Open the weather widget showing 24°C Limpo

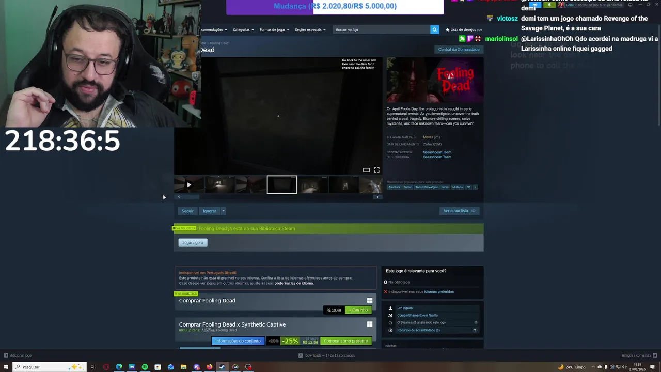coord(572,367)
